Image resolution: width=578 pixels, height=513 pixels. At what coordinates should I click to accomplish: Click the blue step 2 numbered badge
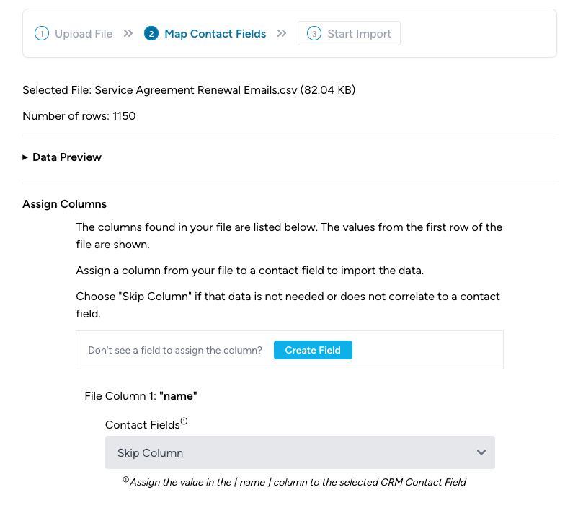151,33
